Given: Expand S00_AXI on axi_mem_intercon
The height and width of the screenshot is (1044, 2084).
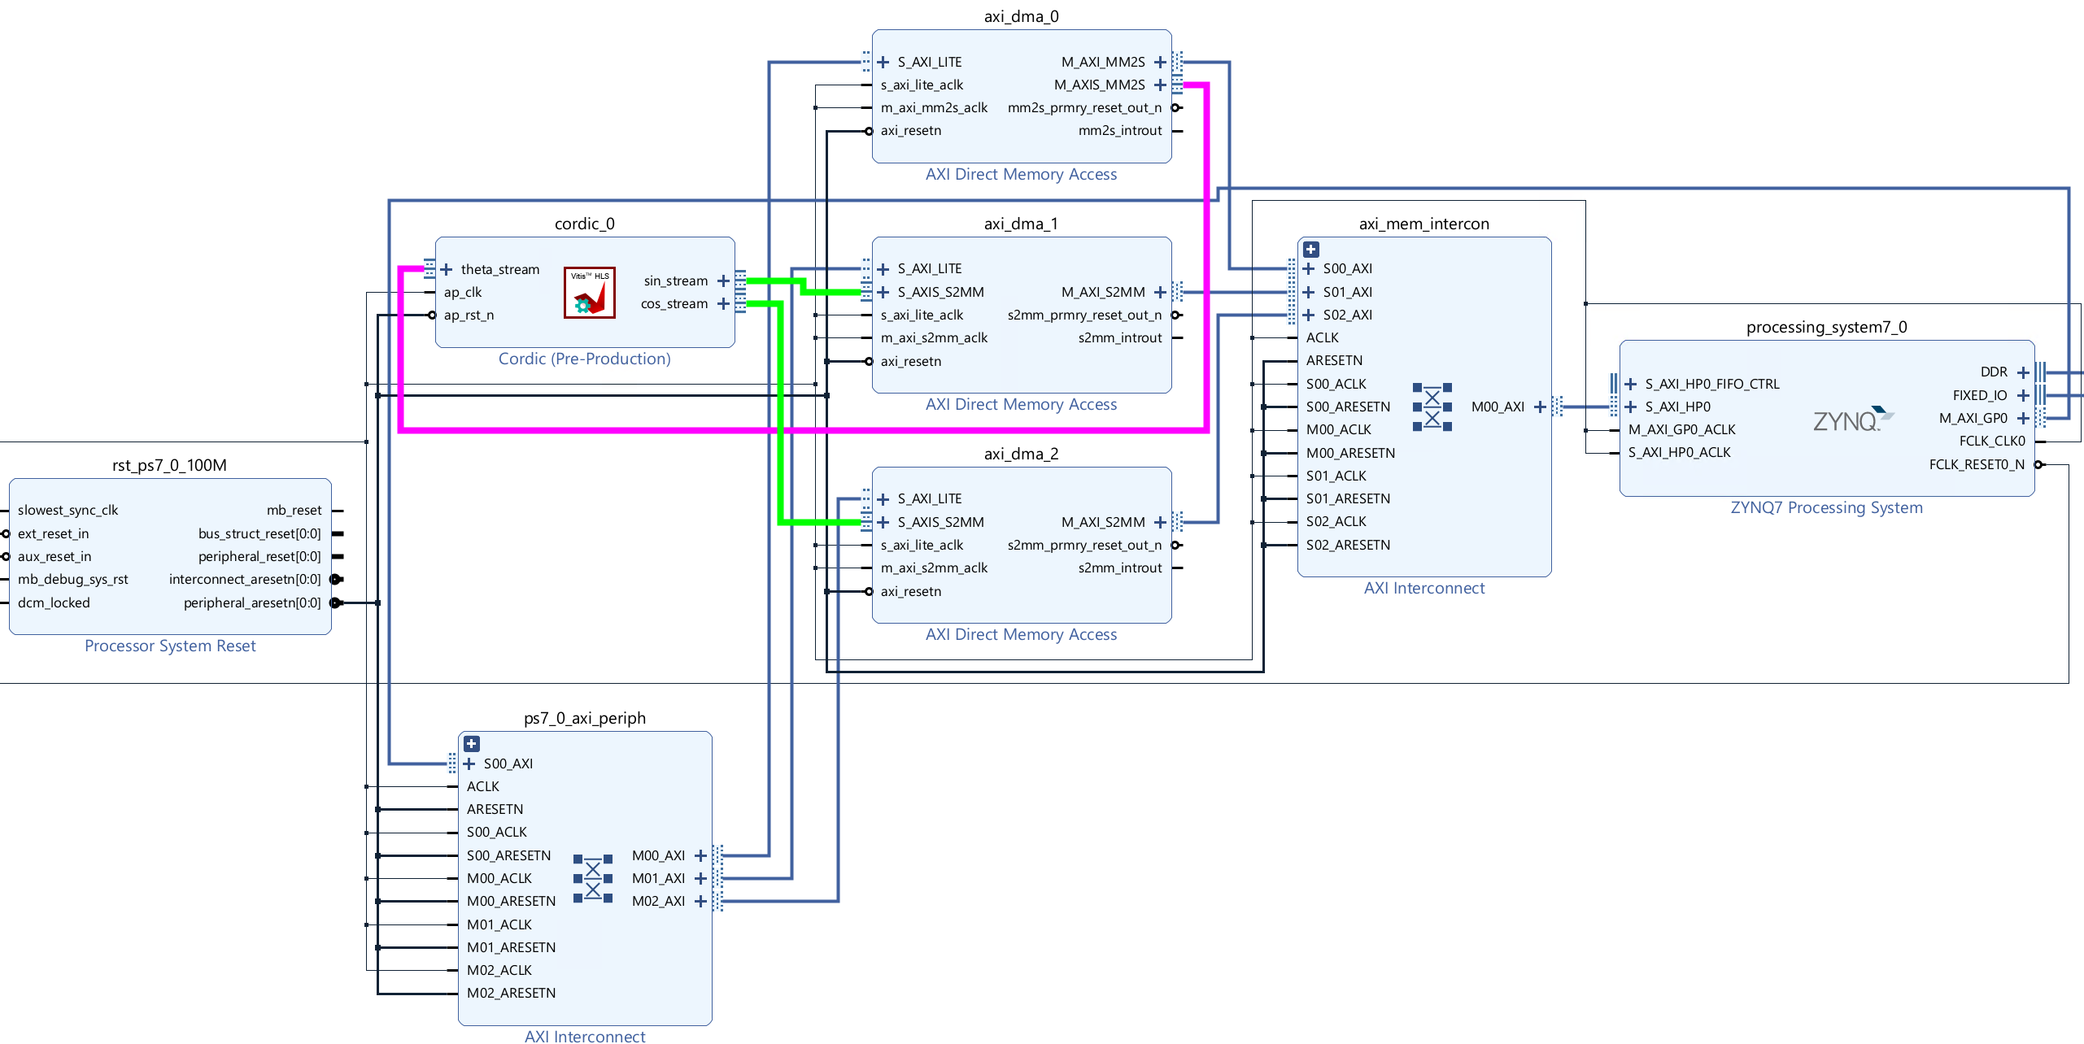Looking at the screenshot, I should coord(1309,268).
